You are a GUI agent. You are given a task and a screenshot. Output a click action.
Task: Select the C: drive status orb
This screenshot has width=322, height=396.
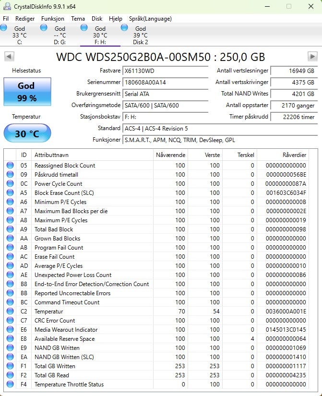point(4,27)
